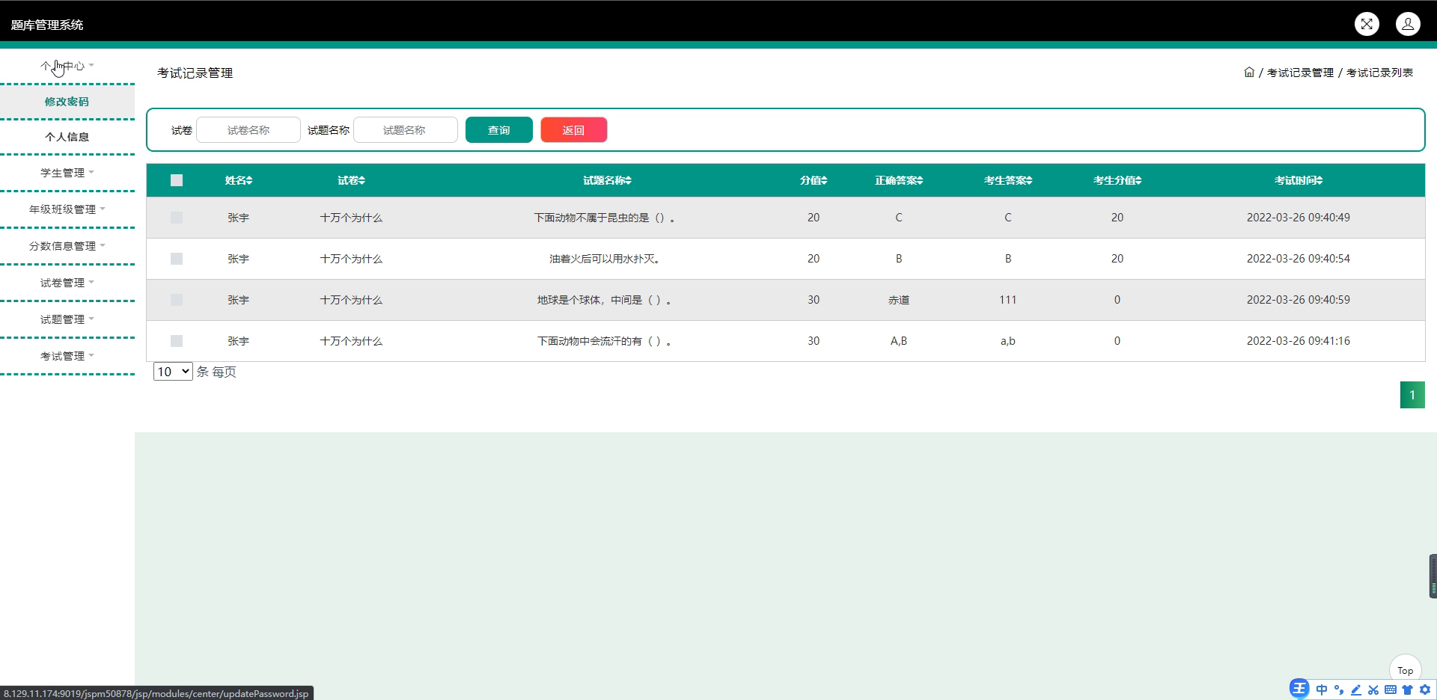
Task: Click the 查询 search button
Action: pos(499,130)
